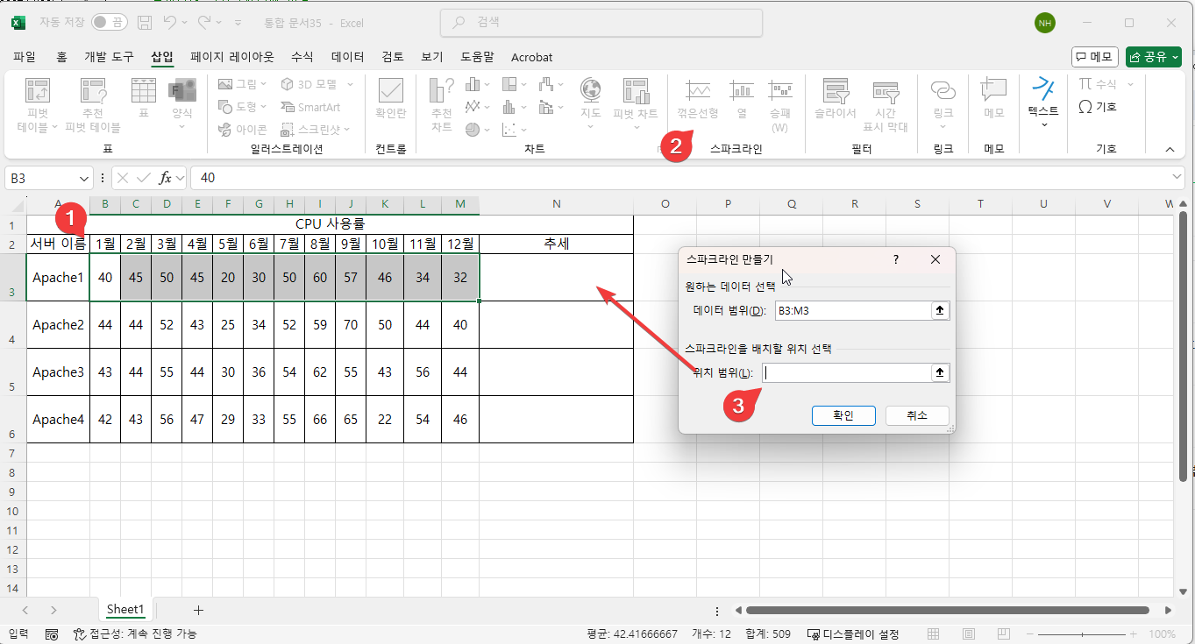This screenshot has width=1195, height=644.
Task: Click the macro record icon in the status bar
Action: coord(52,633)
